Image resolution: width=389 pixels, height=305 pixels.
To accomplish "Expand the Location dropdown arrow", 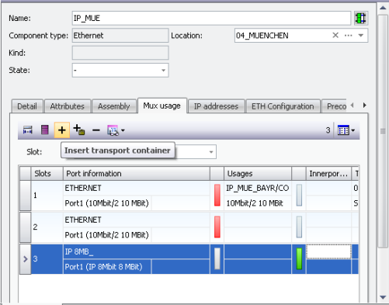I will pyautogui.click(x=361, y=36).
